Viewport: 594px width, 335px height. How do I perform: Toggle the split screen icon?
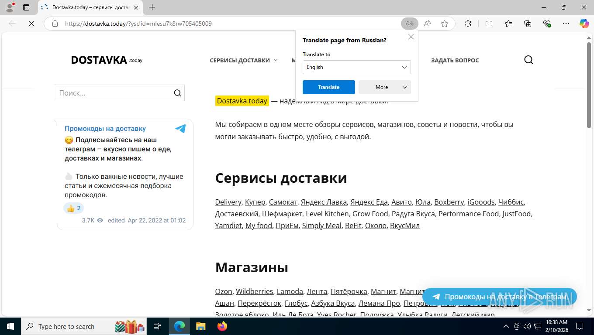tap(489, 24)
